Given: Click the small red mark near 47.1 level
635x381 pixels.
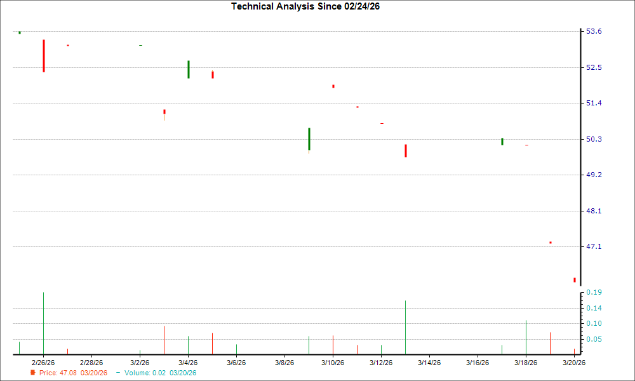Looking at the screenshot, I should point(550,242).
